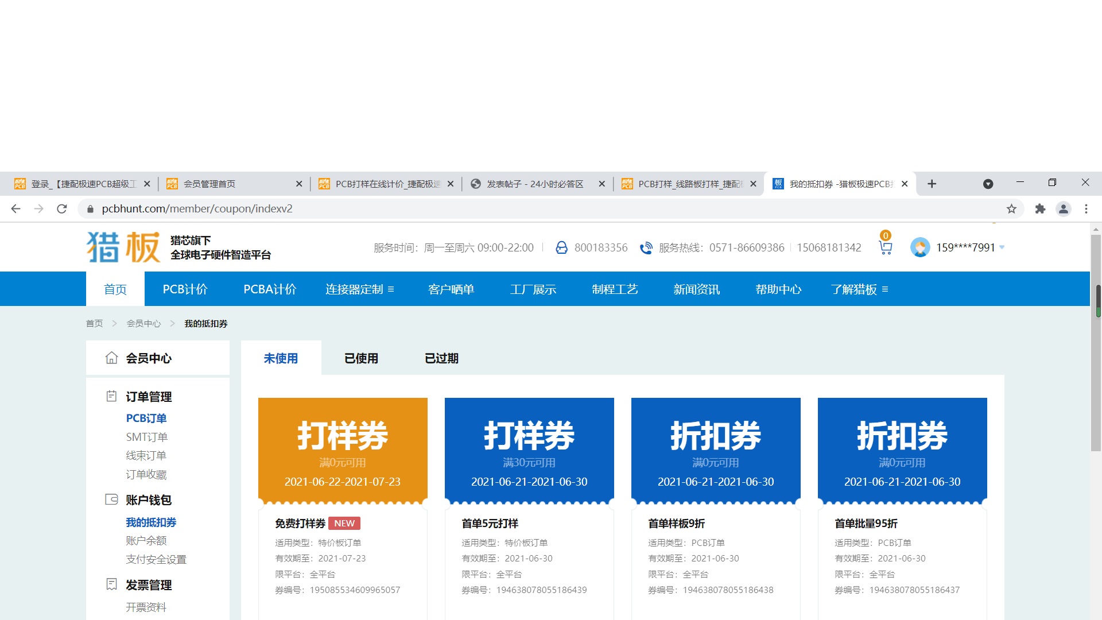Click the 订单管理 section icon

point(111,396)
